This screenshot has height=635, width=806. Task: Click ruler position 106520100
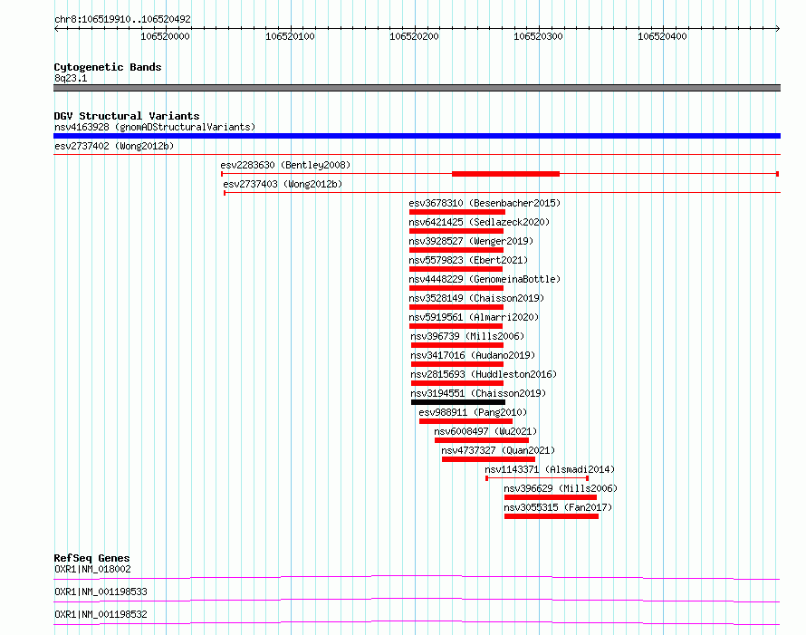tap(290, 36)
